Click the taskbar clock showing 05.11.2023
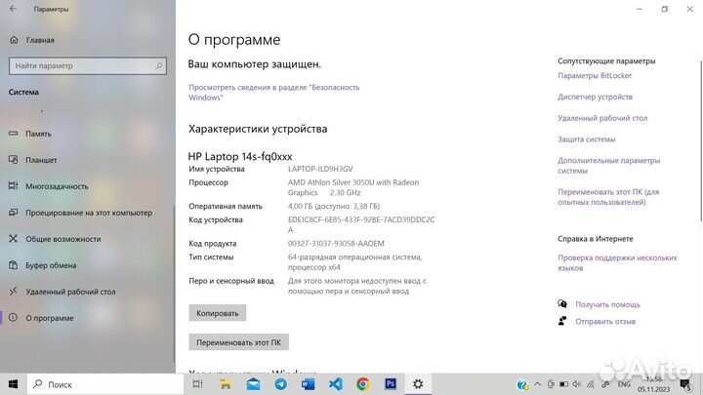 [653, 384]
